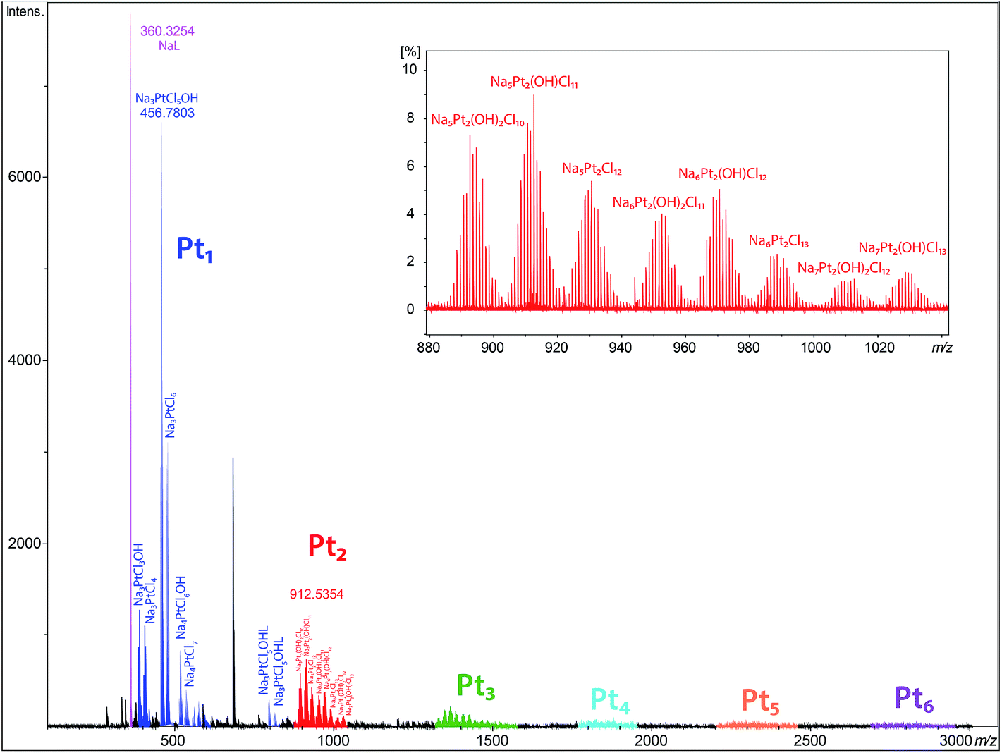Screen dimensions: 1002x753
Task: Click the inset 8 percent tick label
Action: [x=410, y=118]
